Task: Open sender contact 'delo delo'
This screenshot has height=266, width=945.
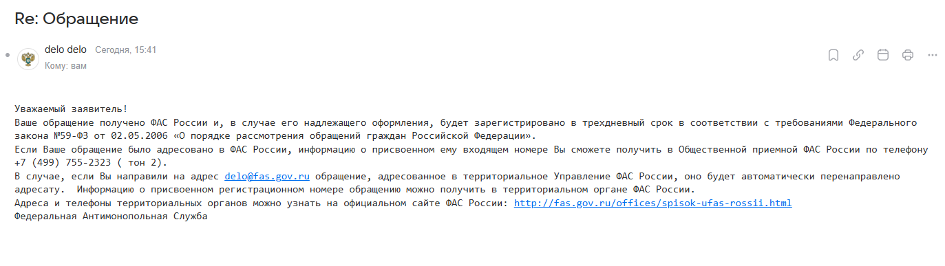Action: coord(65,49)
